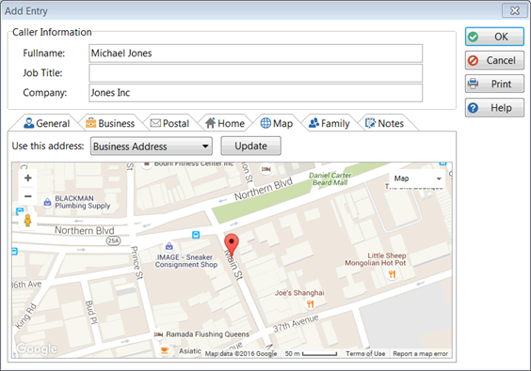Screen dimensions: 531x371
Task: Click the person icon on General tab
Action: coord(29,123)
